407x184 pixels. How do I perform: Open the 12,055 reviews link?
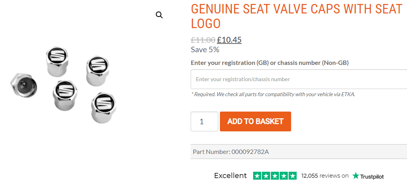(x=325, y=176)
